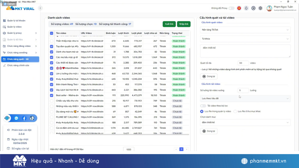Open the Chọn danh mục đầm thiết kế dropdown

click(245, 123)
